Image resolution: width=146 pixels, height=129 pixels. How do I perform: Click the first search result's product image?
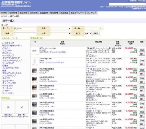(34, 51)
